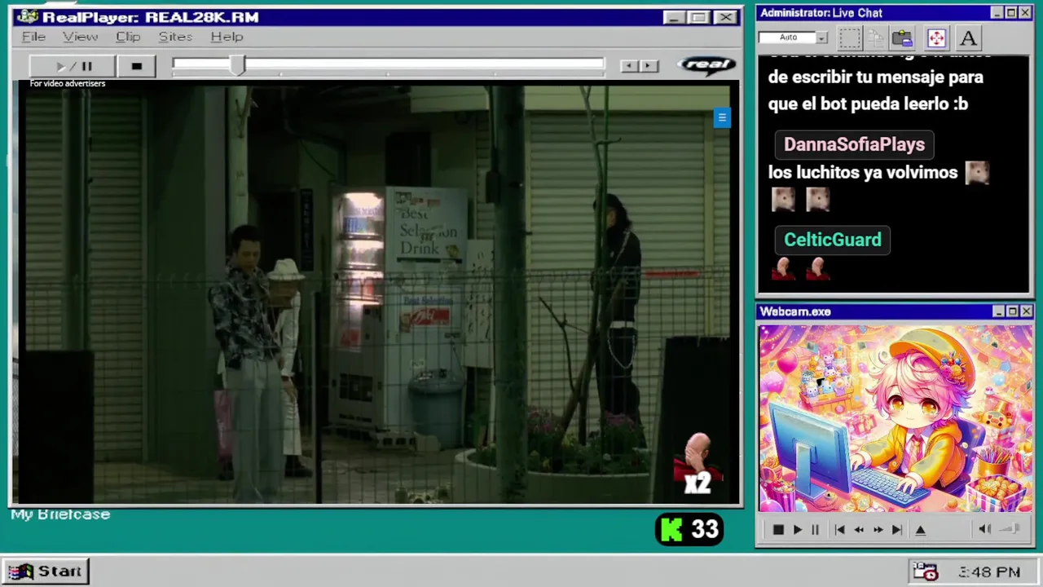
Task: Click the font 'A' icon in Live Chat
Action: coord(968,38)
